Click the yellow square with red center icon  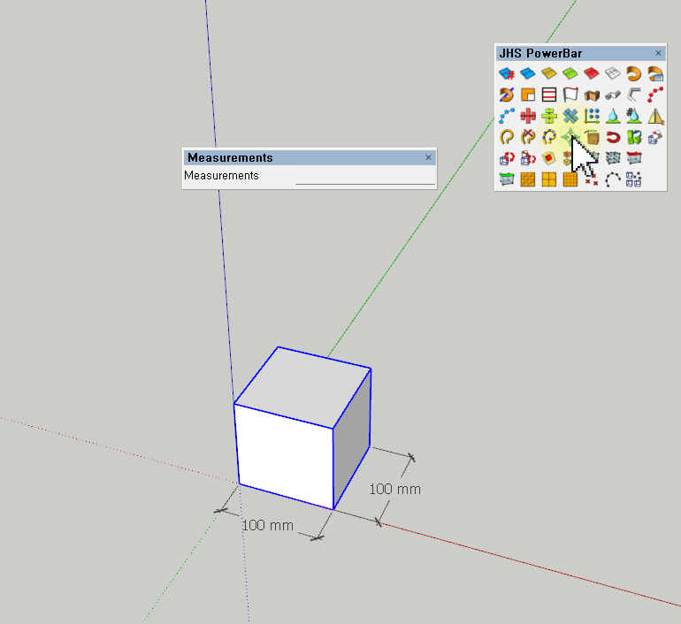coord(549,158)
